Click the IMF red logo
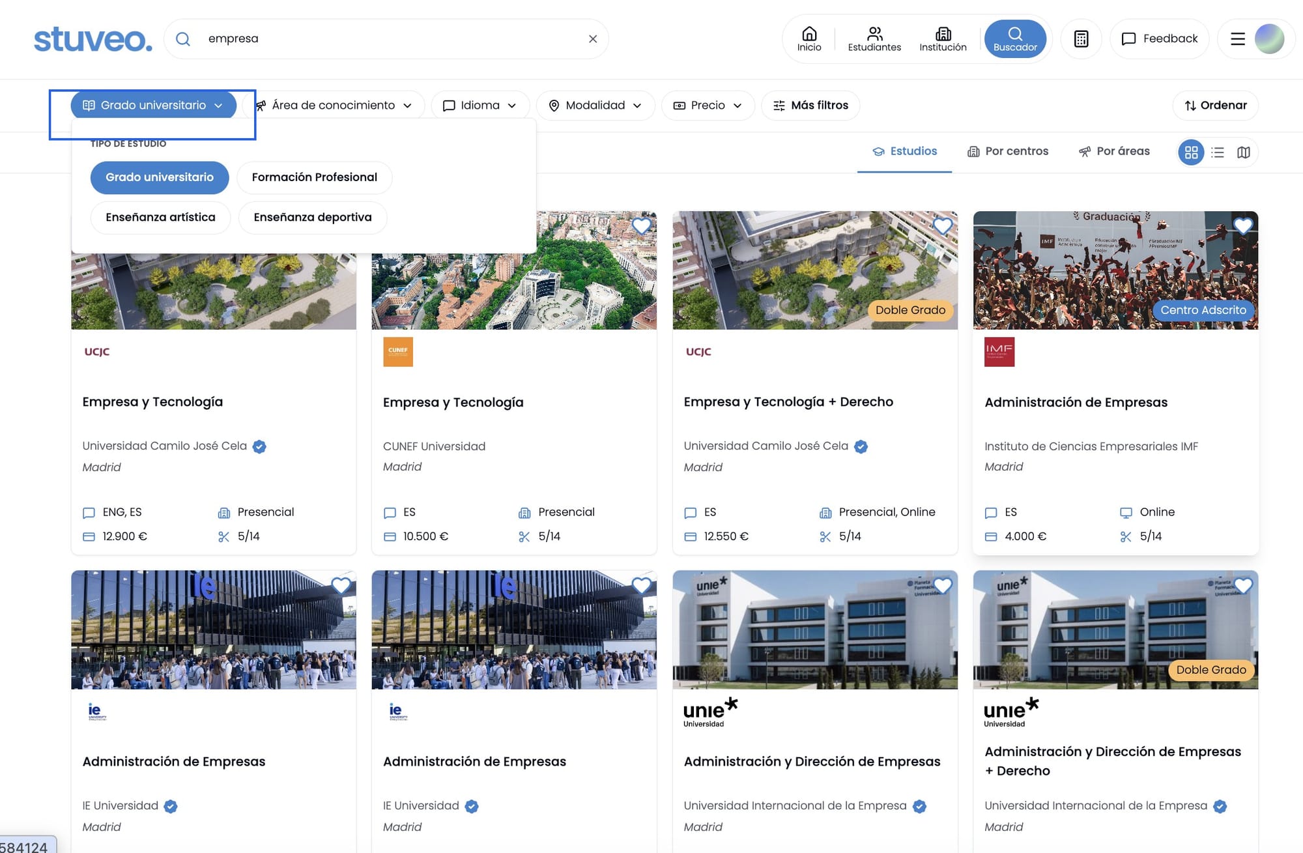The width and height of the screenshot is (1303, 853). coord(999,352)
